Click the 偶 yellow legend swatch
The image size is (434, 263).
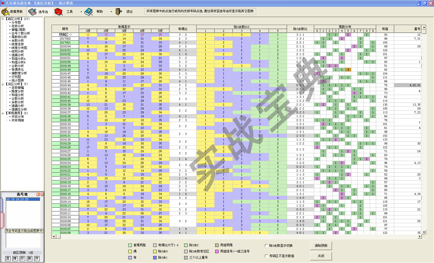(130, 251)
